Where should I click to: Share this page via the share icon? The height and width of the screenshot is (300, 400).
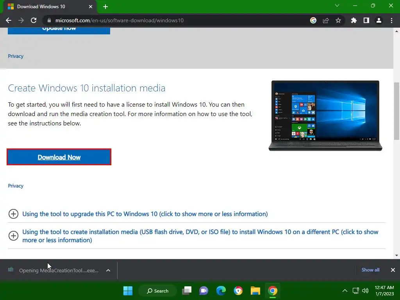pyautogui.click(x=326, y=20)
